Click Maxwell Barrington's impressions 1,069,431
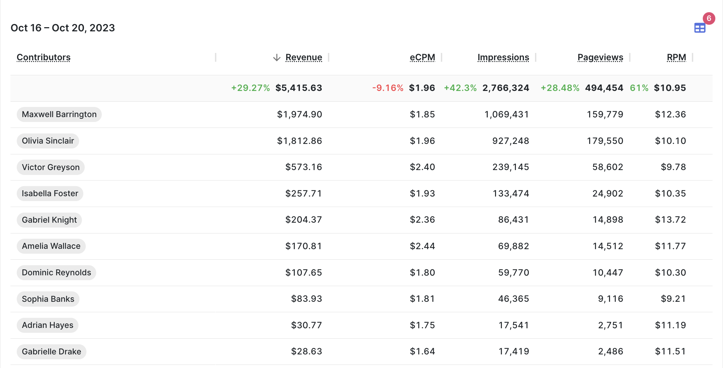Screen dimensions: 723x368 (x=507, y=114)
